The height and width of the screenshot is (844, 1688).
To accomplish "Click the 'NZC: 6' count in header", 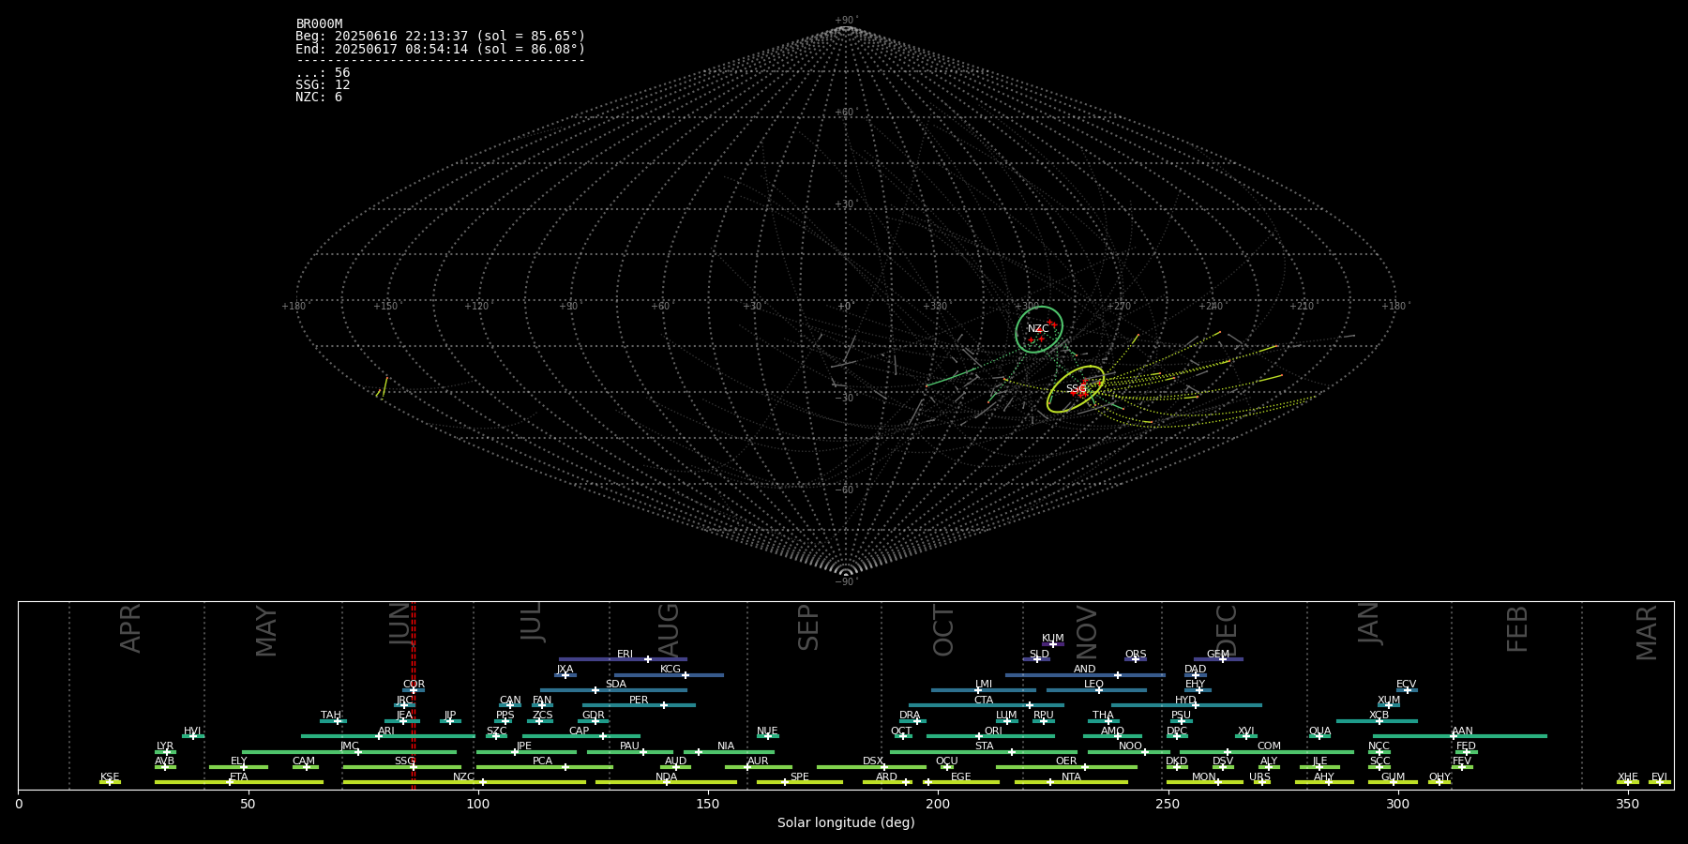I will [x=319, y=98].
